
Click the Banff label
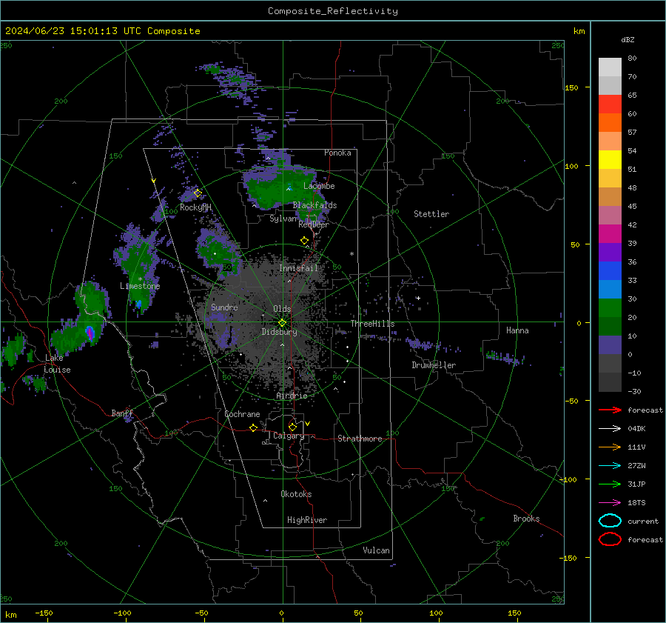click(122, 413)
